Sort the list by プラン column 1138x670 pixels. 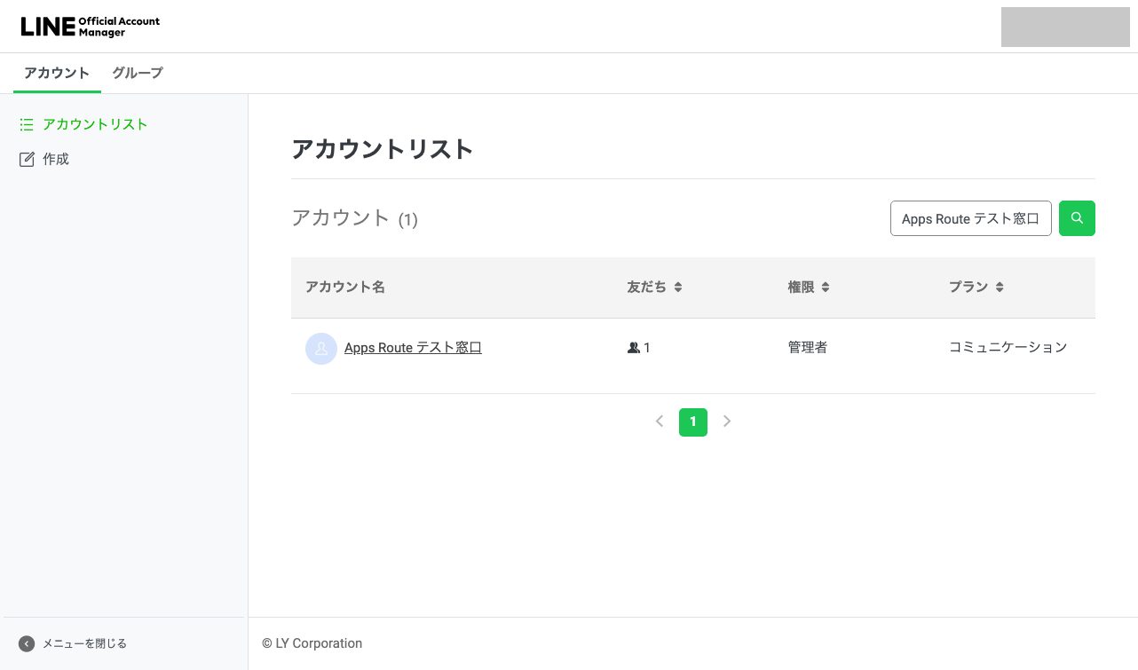[x=976, y=288]
